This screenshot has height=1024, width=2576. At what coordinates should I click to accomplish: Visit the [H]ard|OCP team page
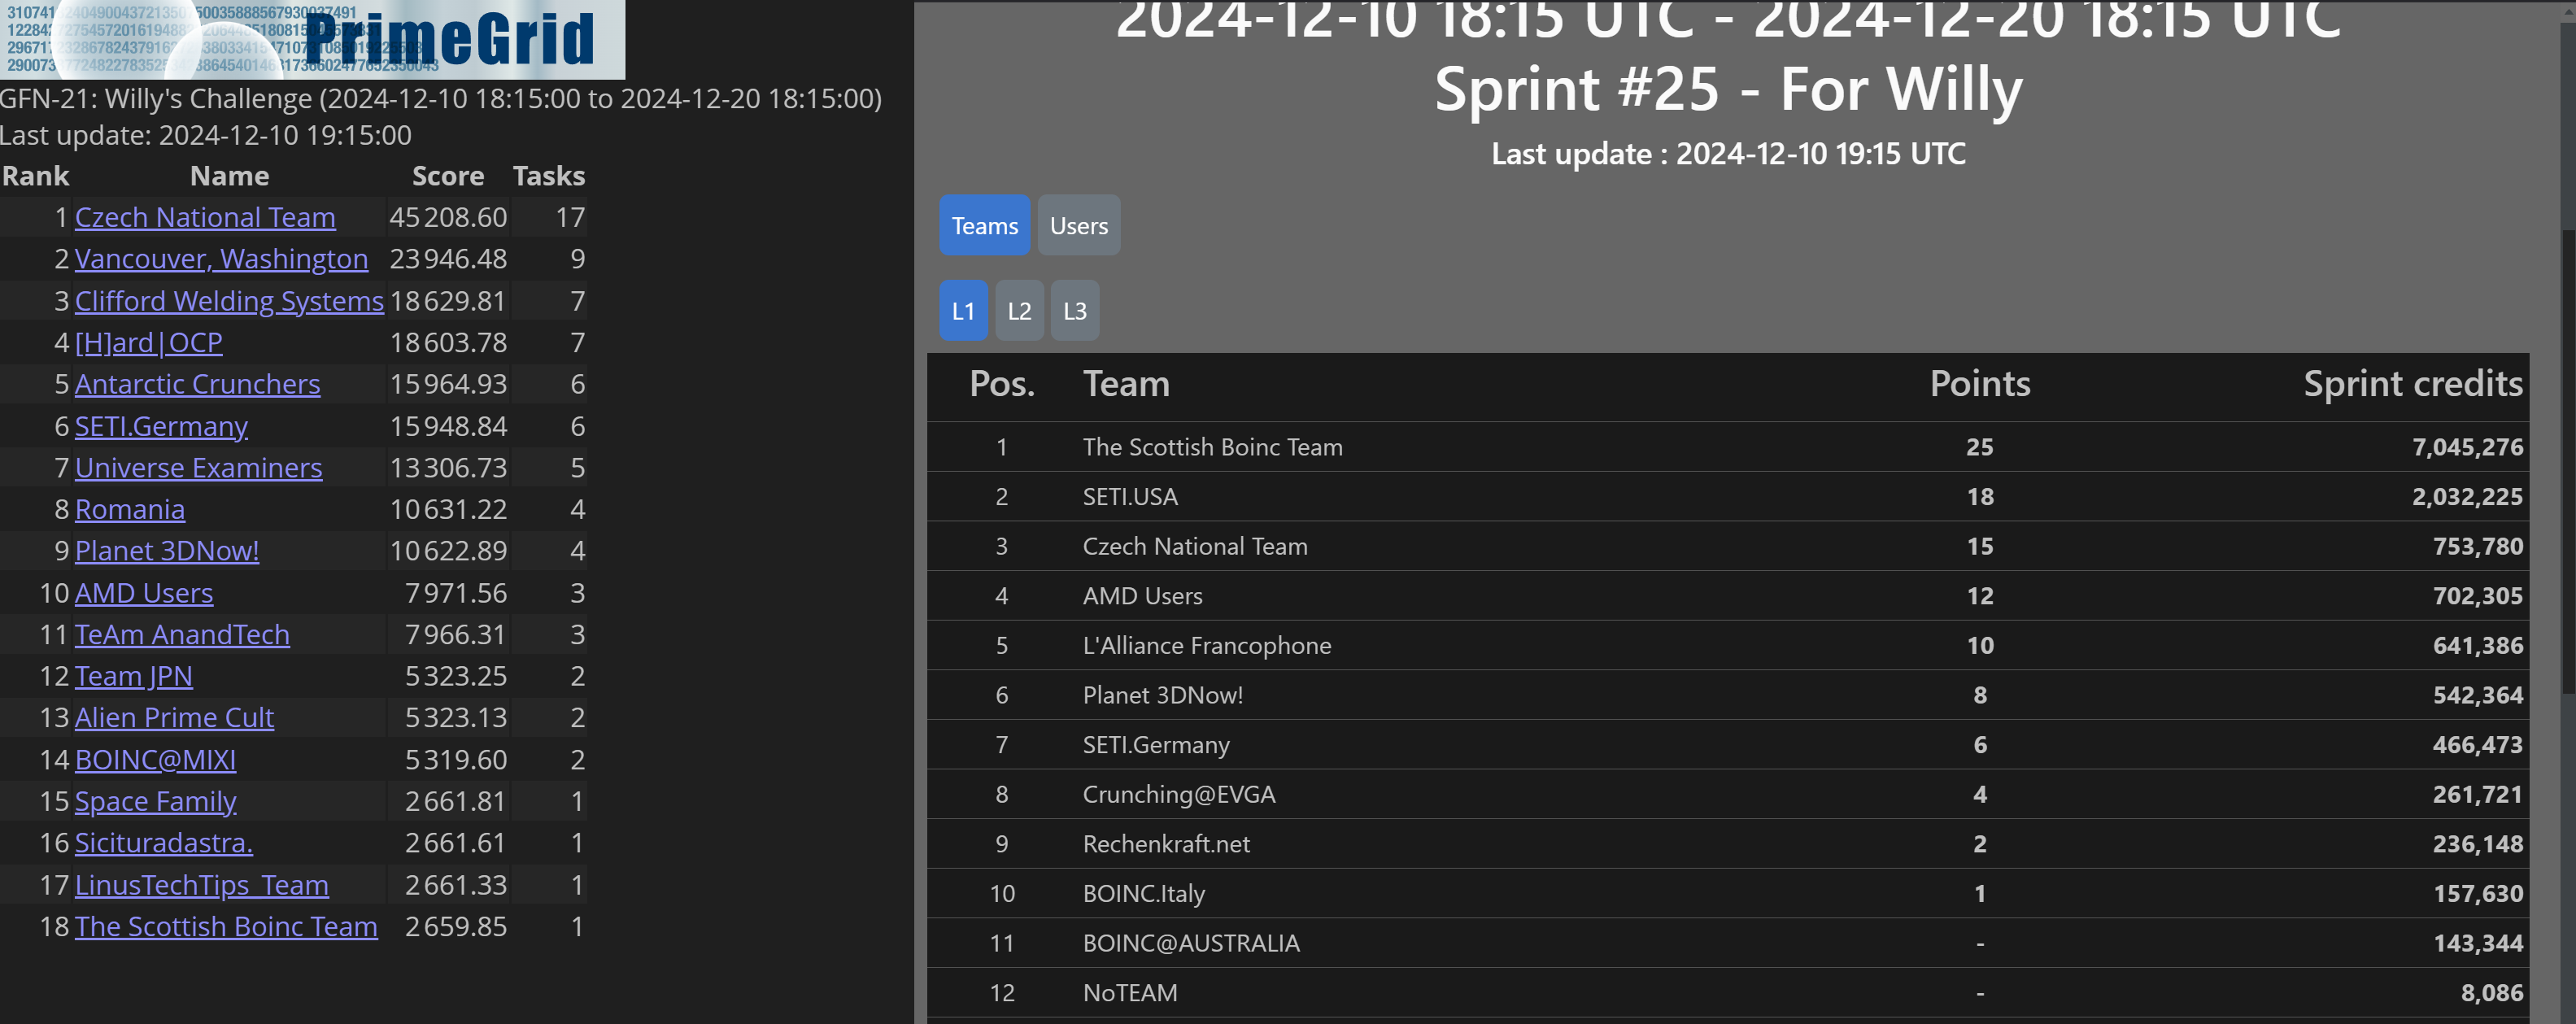(x=148, y=343)
